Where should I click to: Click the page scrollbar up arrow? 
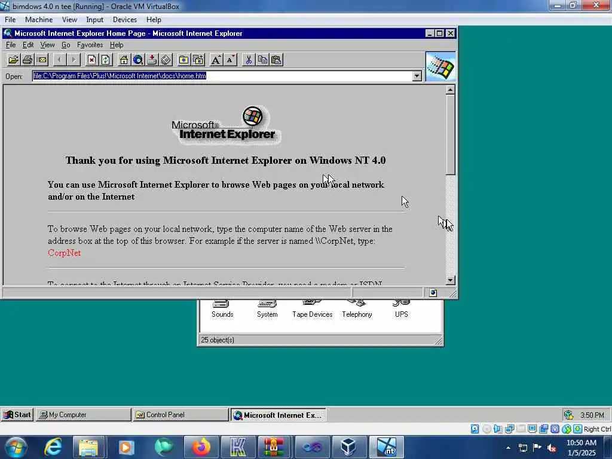450,90
